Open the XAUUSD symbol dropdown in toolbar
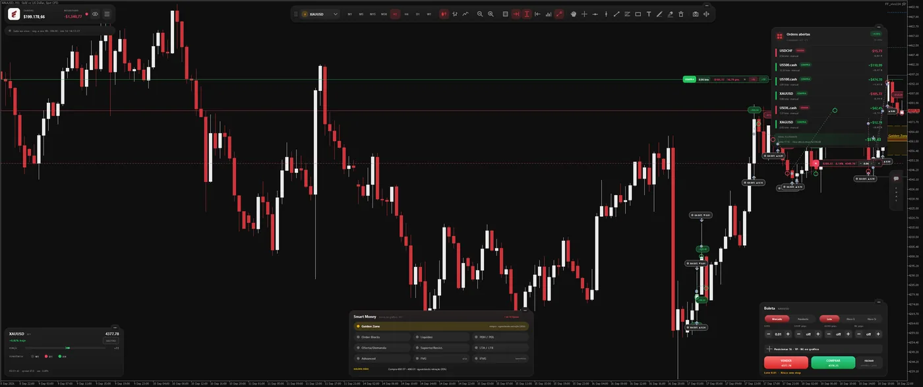 tap(320, 14)
